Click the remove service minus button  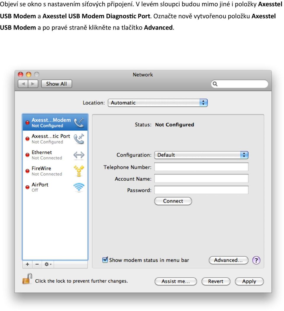37,264
